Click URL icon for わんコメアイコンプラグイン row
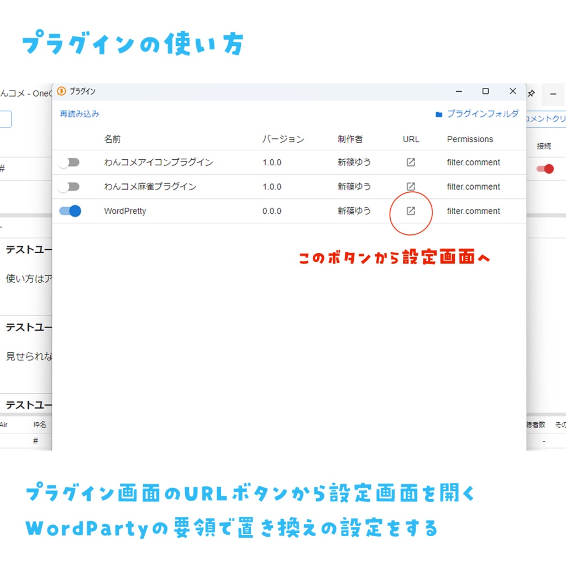Viewport: 566px width, 566px height. pos(411,162)
